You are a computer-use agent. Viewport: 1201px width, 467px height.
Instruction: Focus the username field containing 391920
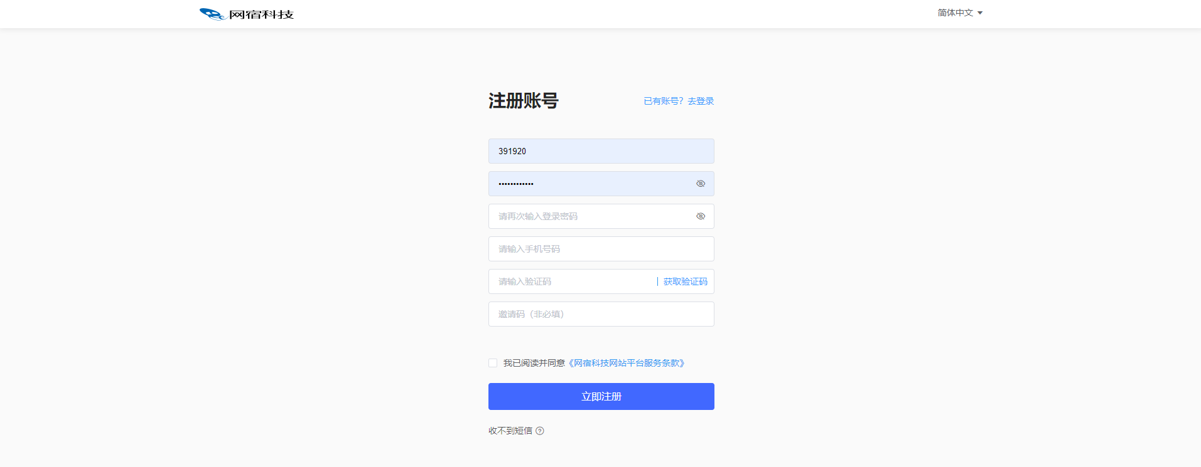point(601,151)
